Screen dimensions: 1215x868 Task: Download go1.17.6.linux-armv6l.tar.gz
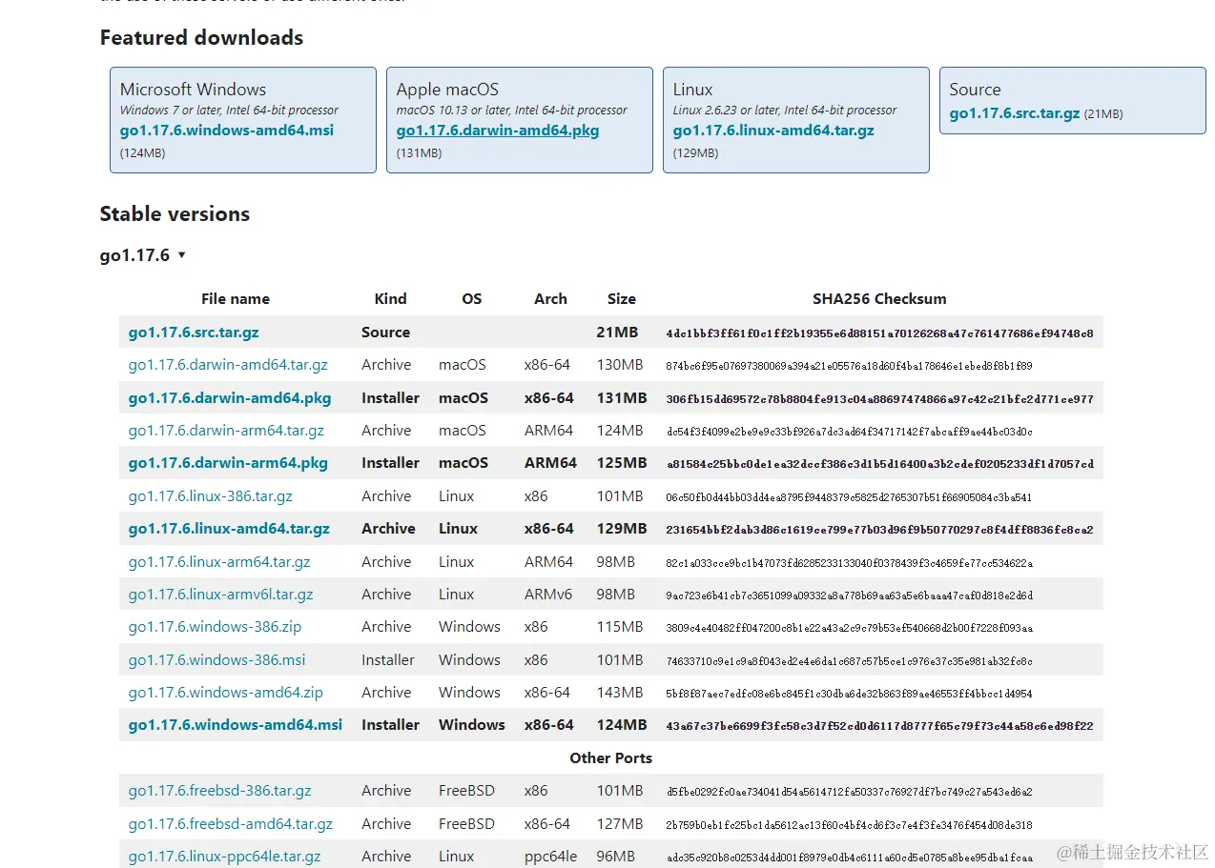coord(221,595)
